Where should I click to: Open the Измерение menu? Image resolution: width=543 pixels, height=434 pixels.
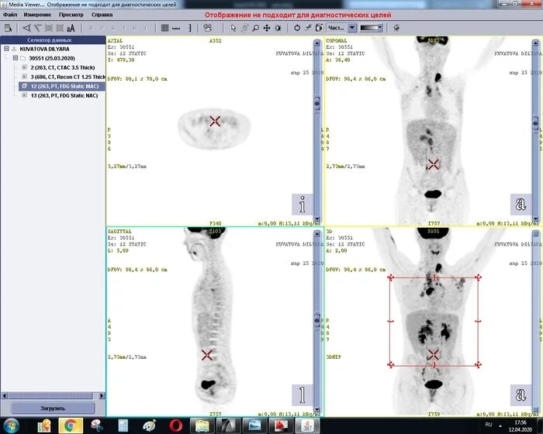pos(37,15)
